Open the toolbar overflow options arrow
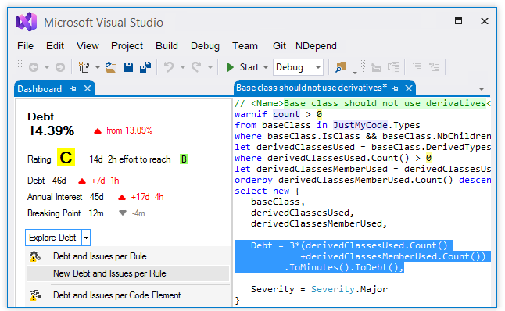This screenshot has width=505, height=311. point(355,72)
